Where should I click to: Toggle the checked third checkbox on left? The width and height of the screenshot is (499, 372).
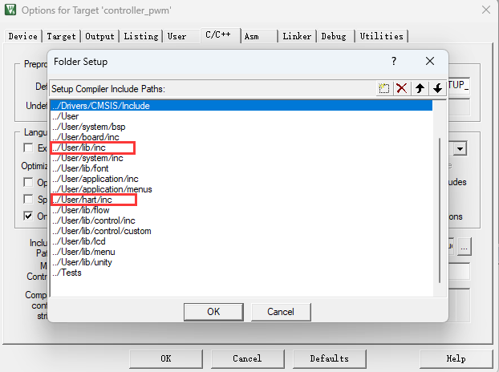[29, 216]
